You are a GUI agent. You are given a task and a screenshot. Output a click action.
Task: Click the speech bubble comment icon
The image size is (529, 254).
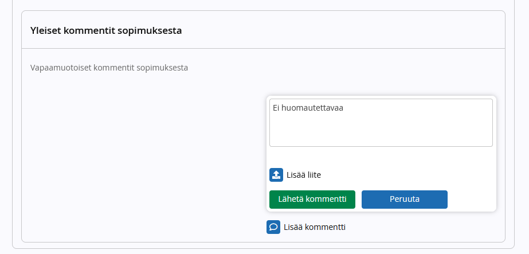click(x=273, y=227)
